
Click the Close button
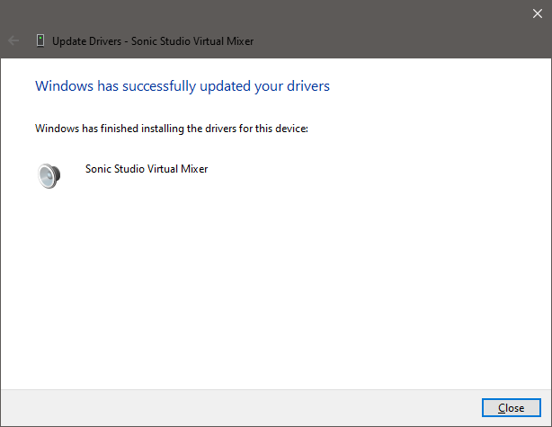coord(512,407)
